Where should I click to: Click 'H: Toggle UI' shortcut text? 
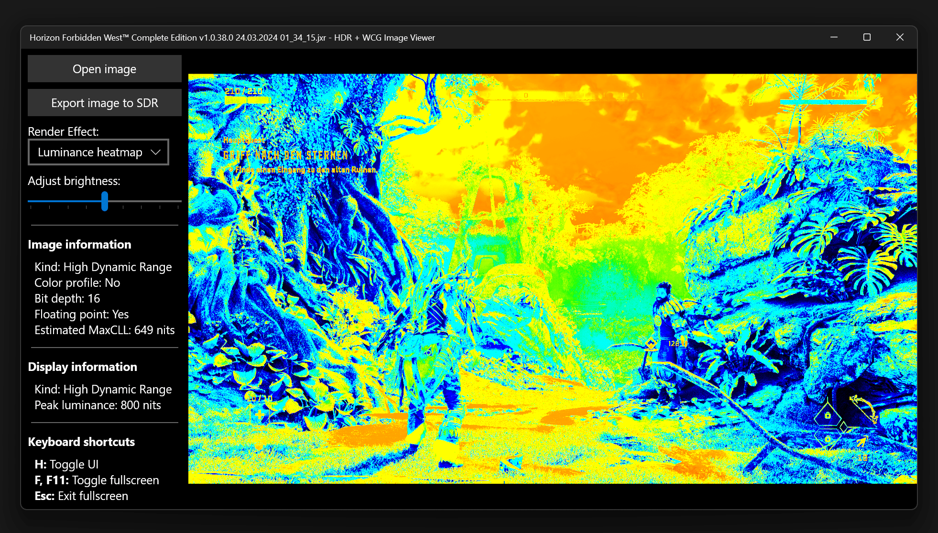(66, 464)
